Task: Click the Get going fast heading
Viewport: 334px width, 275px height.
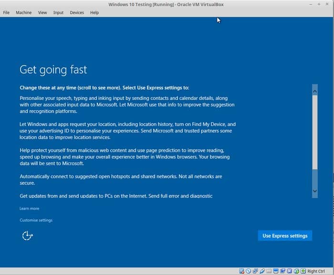Action: pos(53,70)
